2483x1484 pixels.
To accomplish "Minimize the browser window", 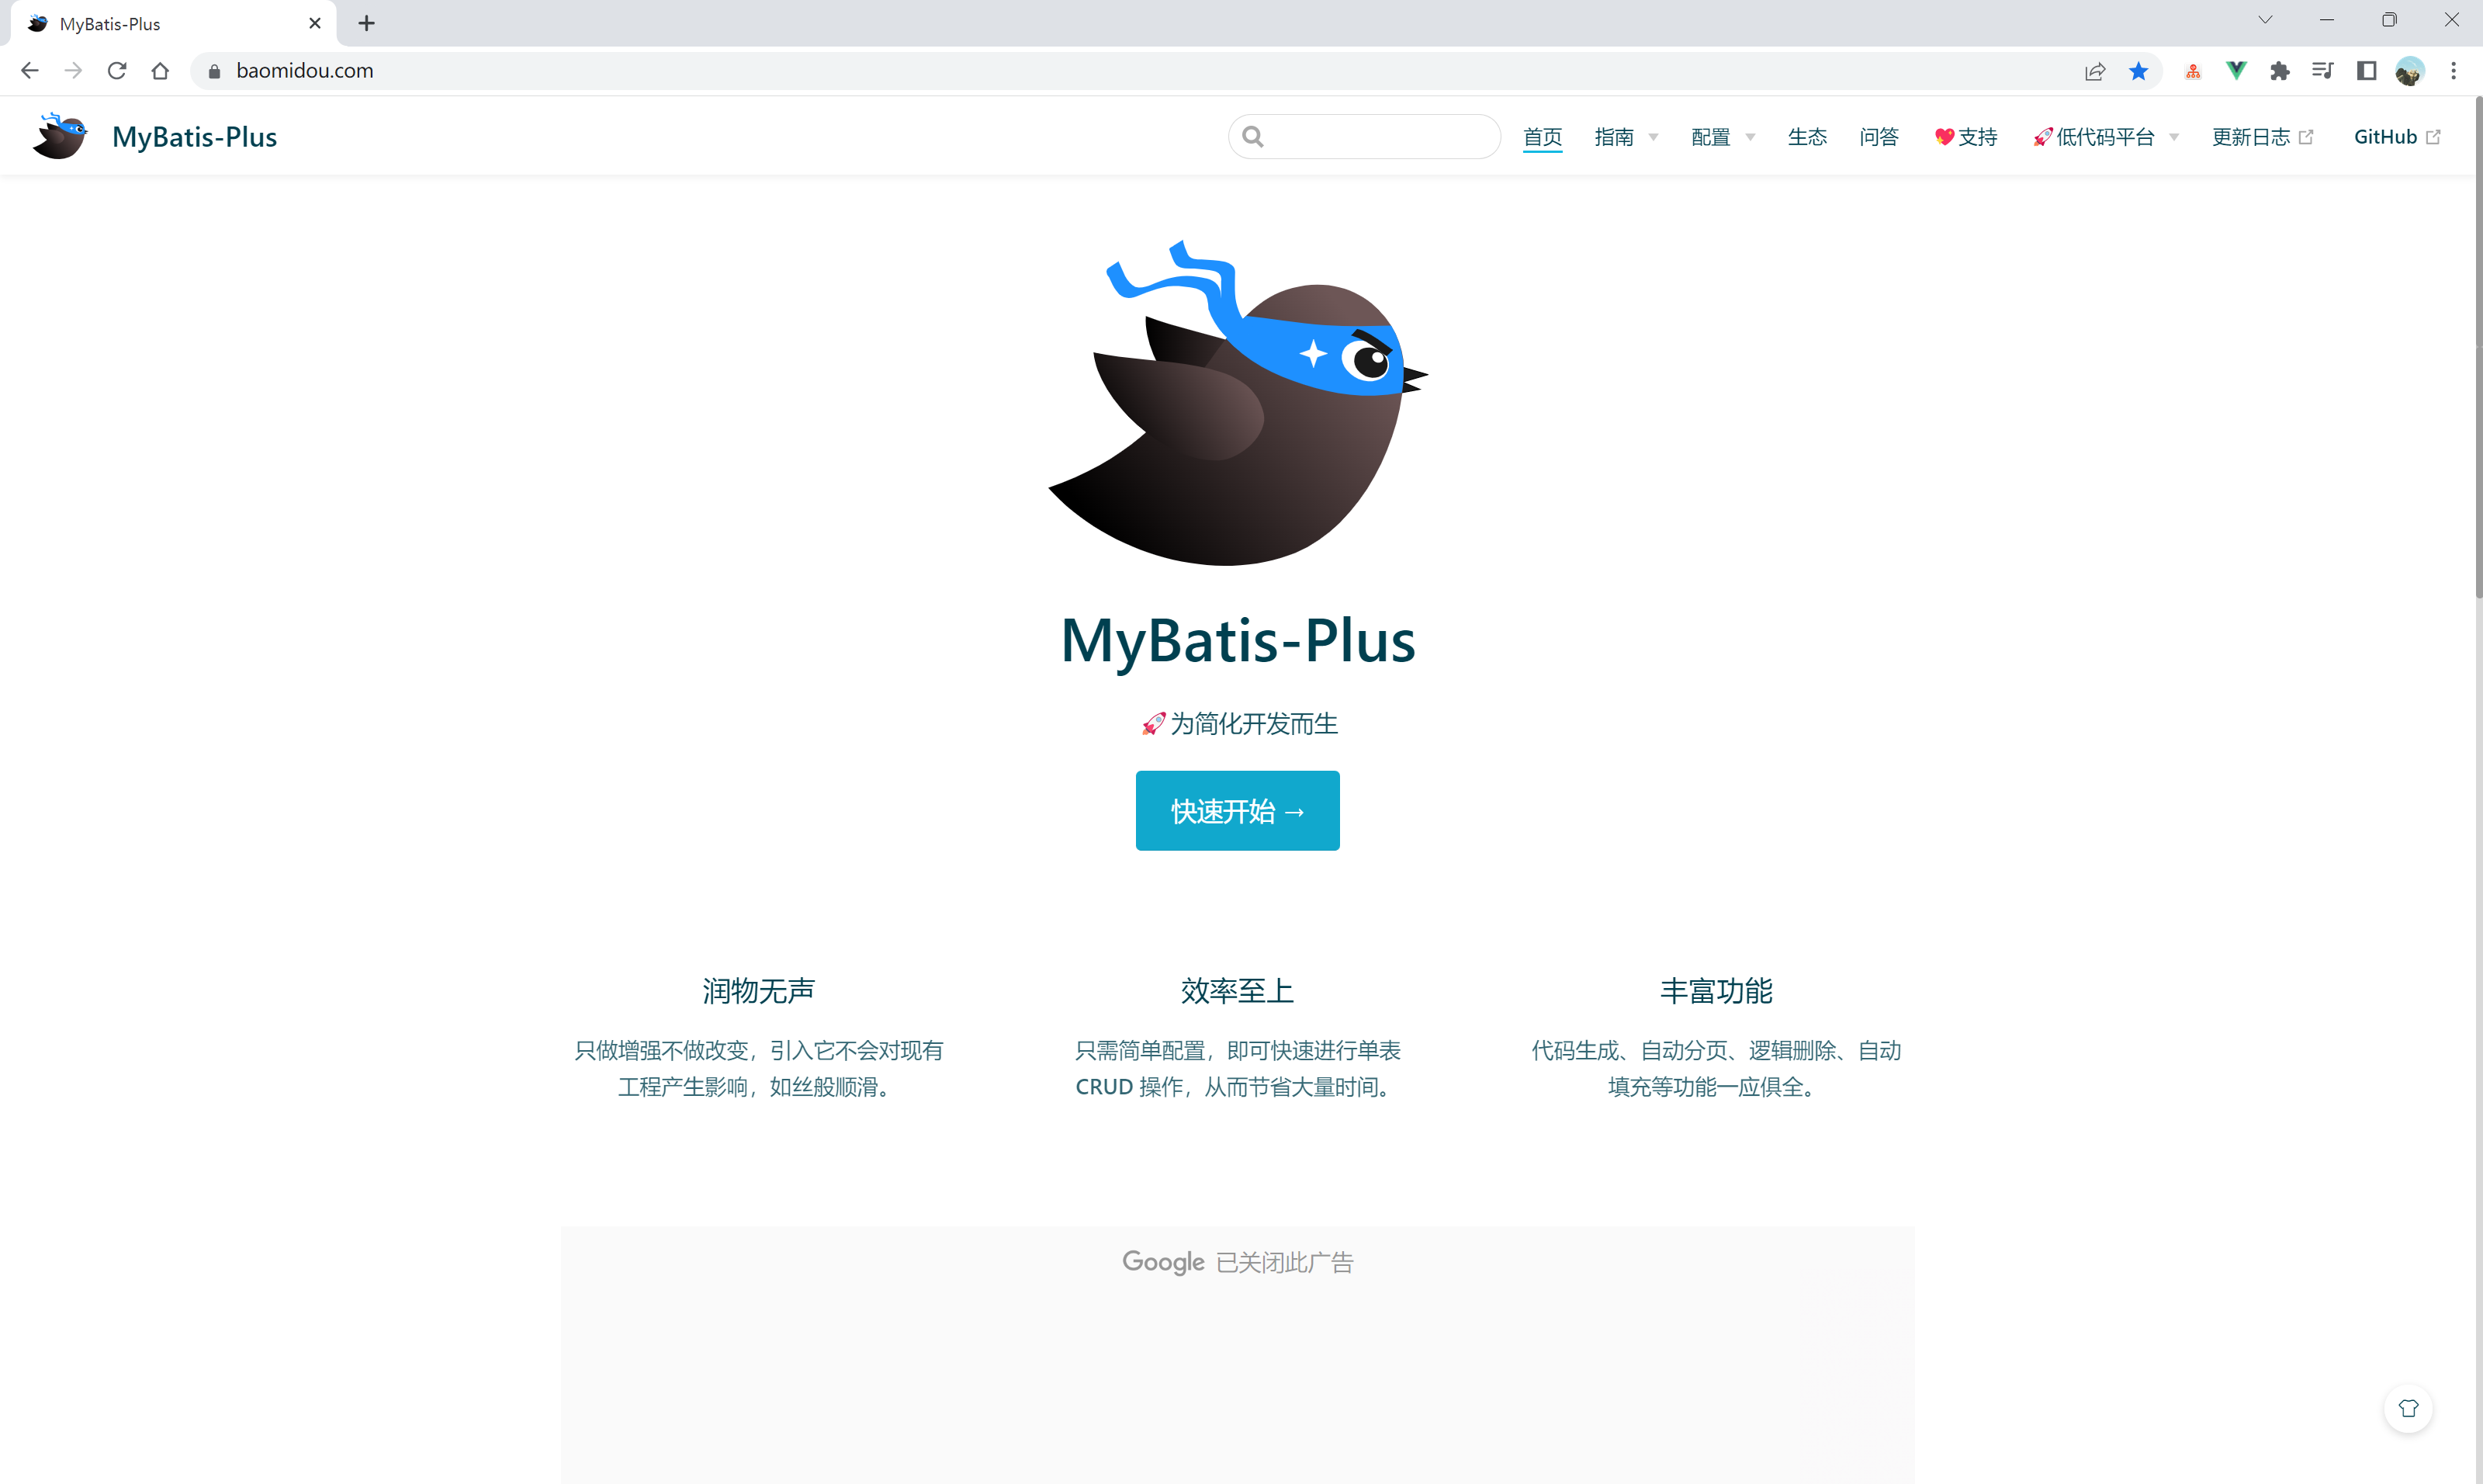I will click(x=2327, y=20).
